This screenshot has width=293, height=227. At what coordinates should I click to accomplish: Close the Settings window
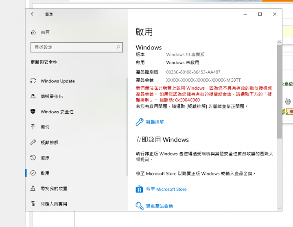tap(275, 14)
